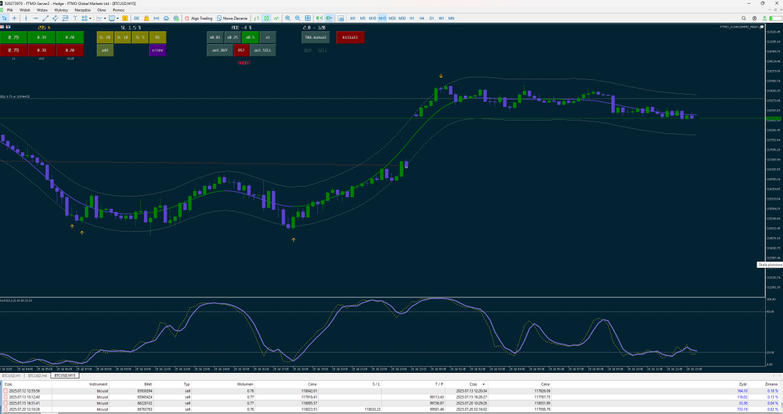
Task: Click the purple c/rev button
Action: [158, 50]
